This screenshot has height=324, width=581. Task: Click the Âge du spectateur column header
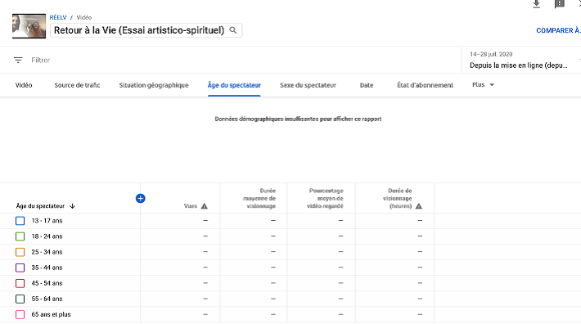point(40,206)
